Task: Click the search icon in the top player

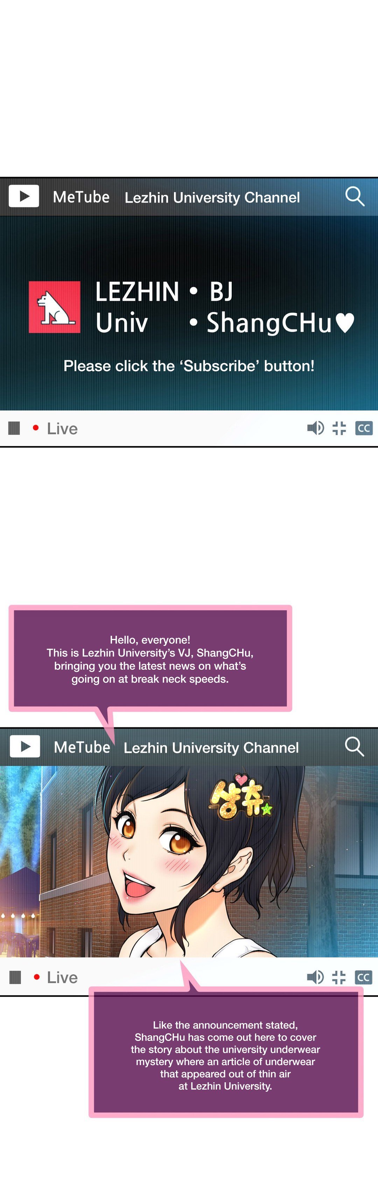Action: 354,196
